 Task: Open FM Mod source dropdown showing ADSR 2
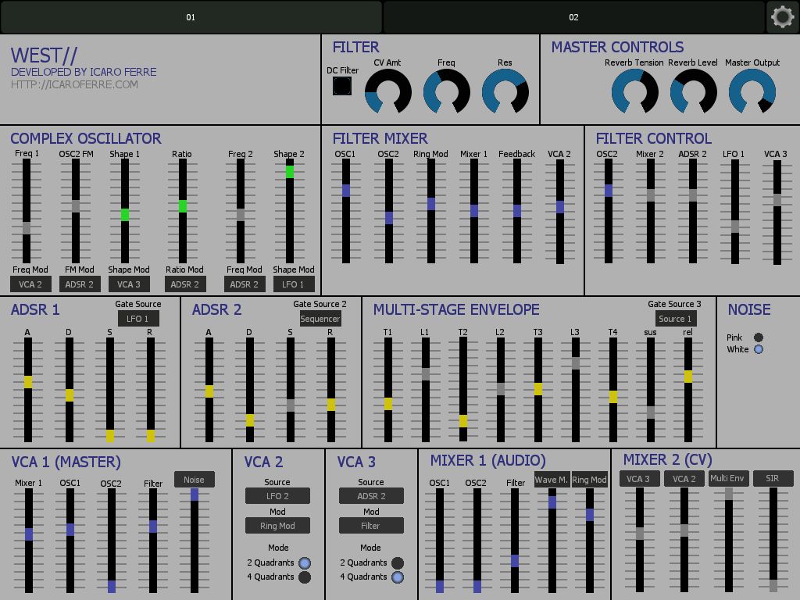point(80,284)
